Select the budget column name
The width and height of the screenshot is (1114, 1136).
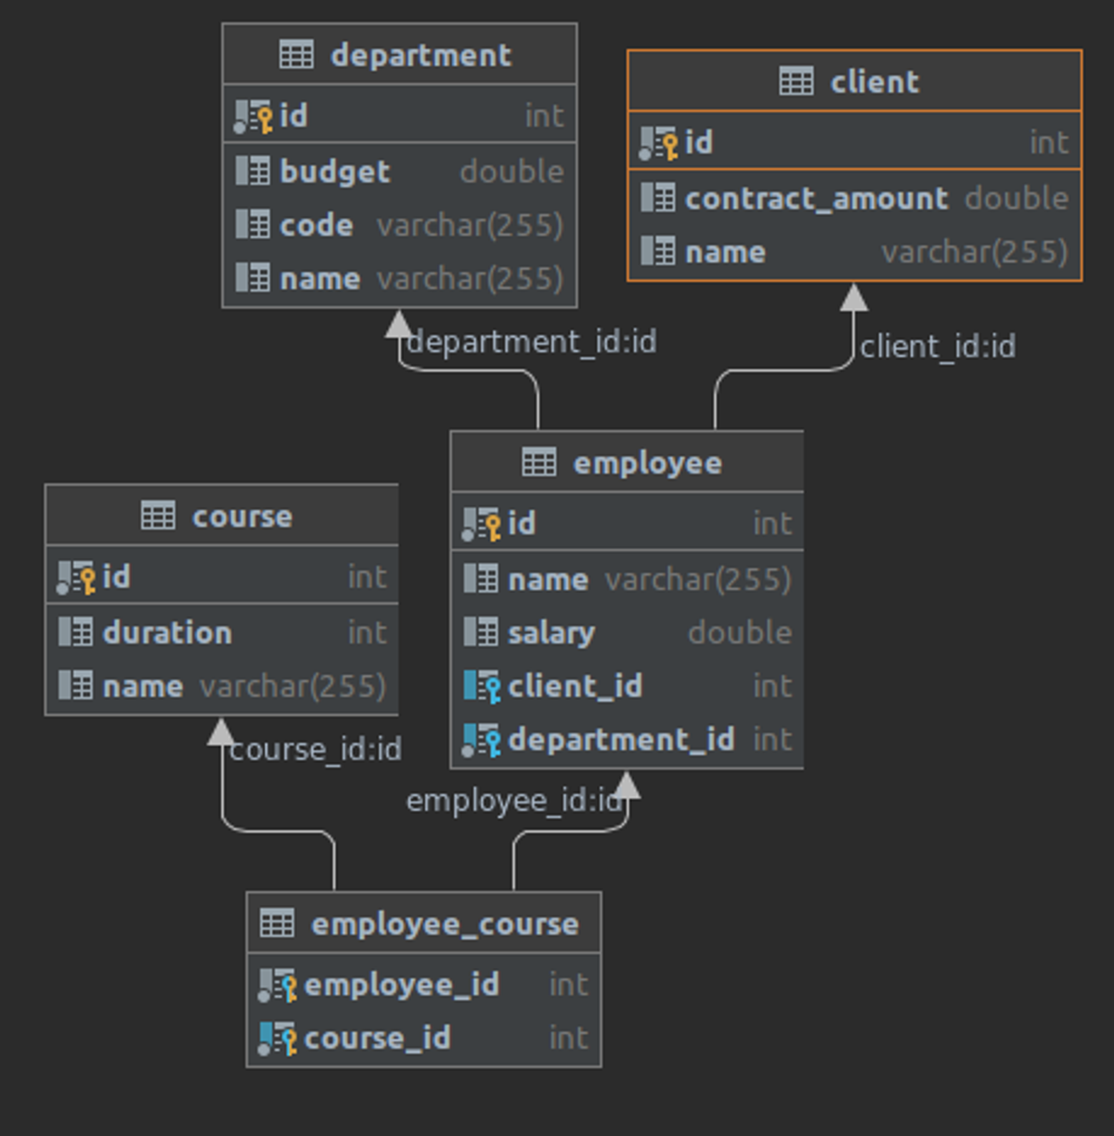point(335,172)
